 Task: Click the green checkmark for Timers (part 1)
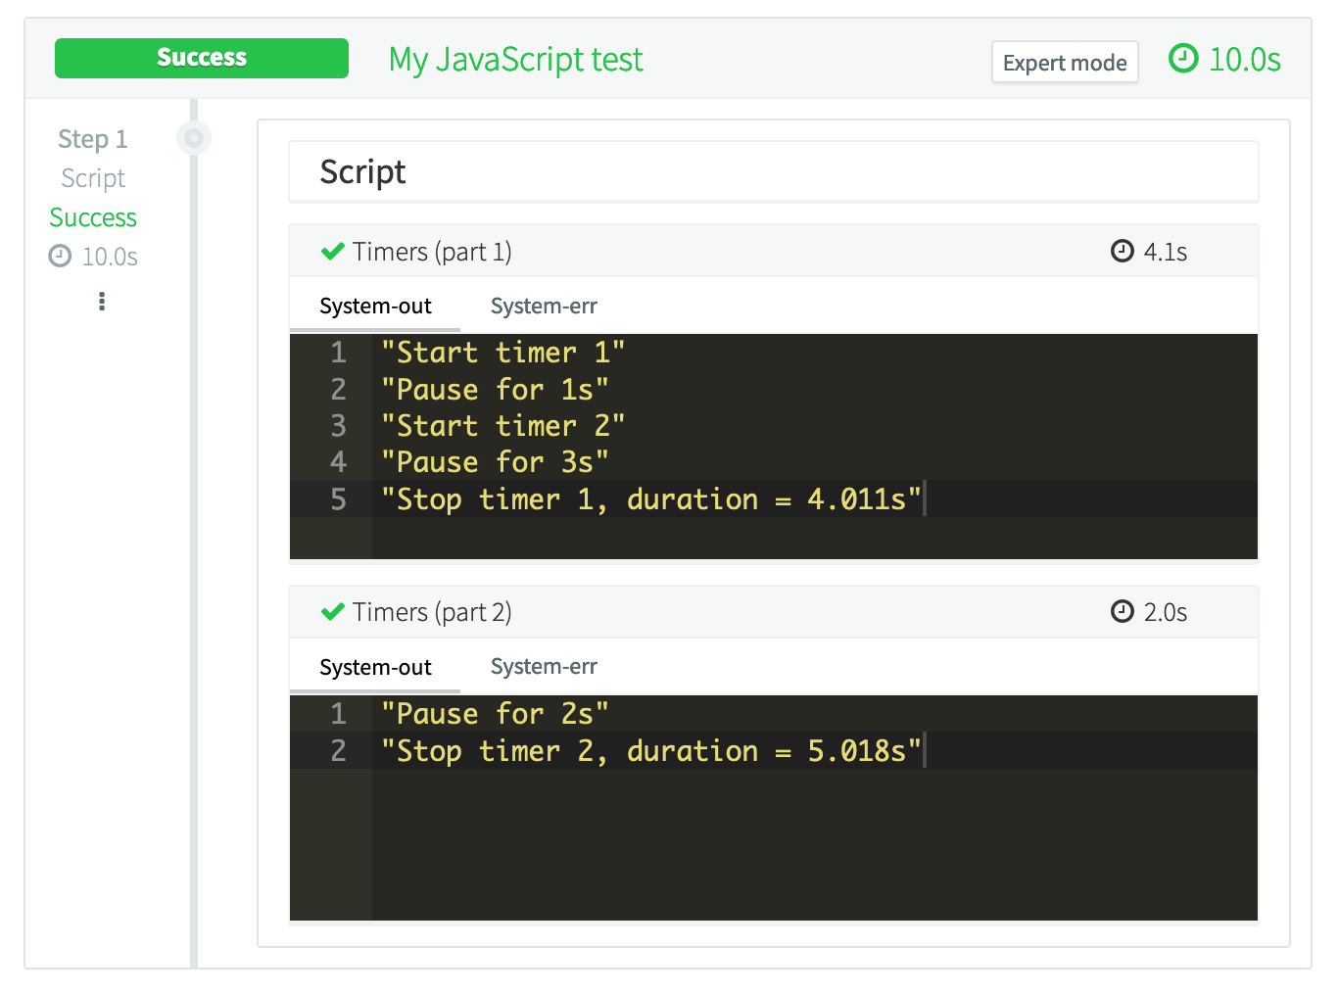coord(333,252)
